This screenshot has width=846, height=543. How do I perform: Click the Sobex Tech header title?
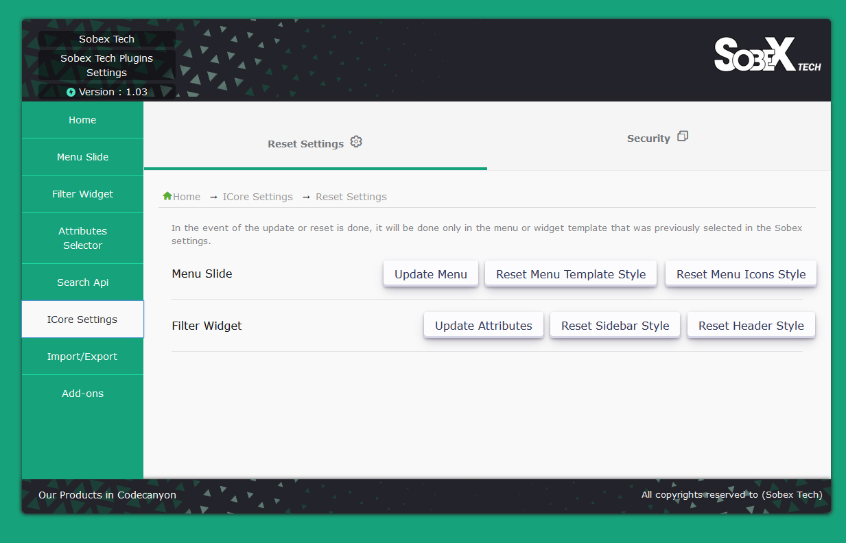point(106,39)
